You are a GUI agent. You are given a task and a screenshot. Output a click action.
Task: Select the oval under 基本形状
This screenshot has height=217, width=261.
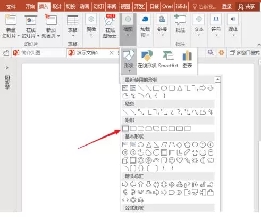141,144
